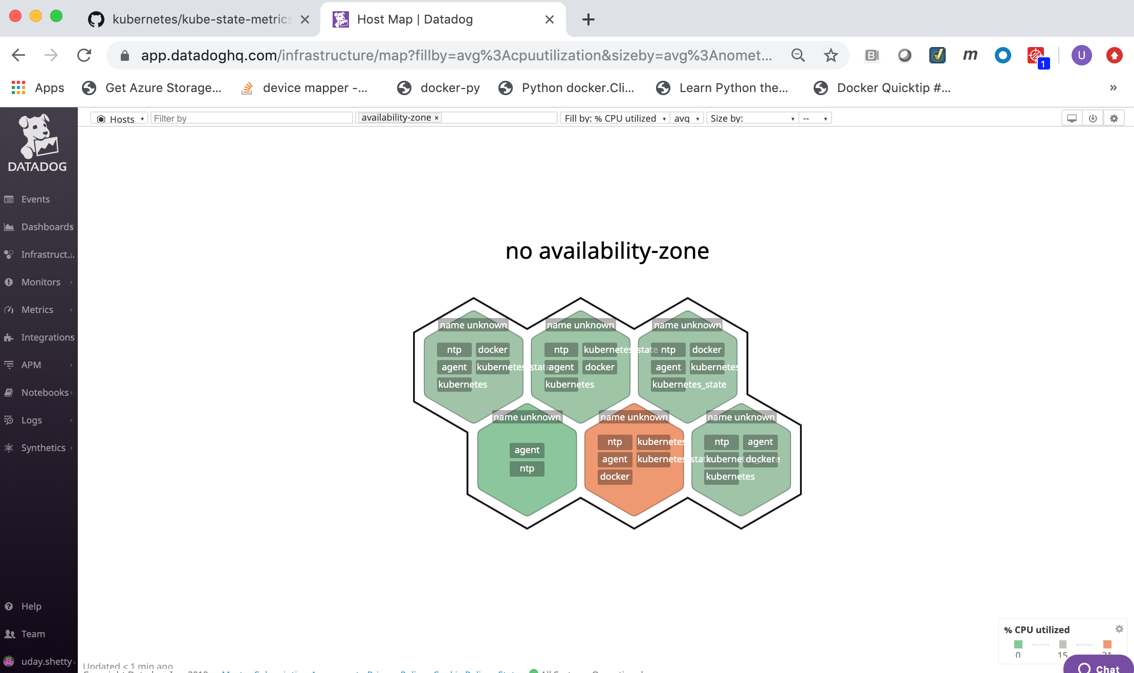This screenshot has width=1134, height=673.
Task: Open the Learn Python the... bookmark
Action: [x=723, y=88]
